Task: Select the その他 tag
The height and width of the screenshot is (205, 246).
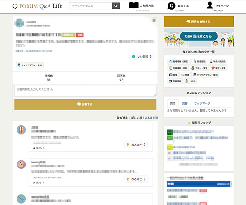Action: 190,81
